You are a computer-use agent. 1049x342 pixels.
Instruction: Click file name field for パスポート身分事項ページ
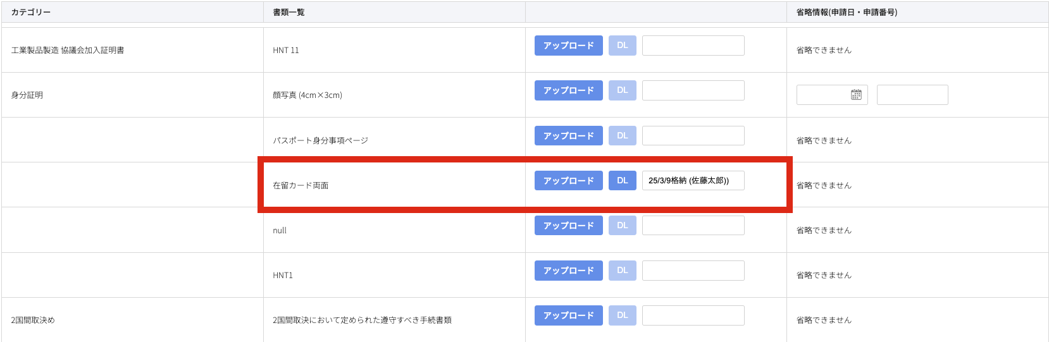pyautogui.click(x=693, y=136)
